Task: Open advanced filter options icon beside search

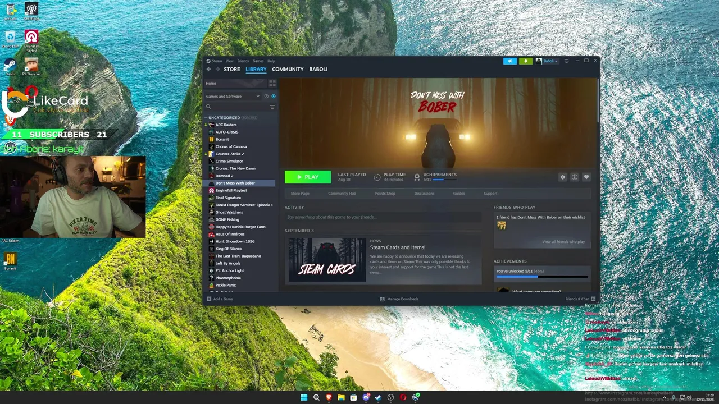Action: point(272,107)
